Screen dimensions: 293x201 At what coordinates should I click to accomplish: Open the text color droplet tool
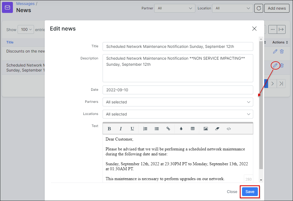click(x=181, y=129)
